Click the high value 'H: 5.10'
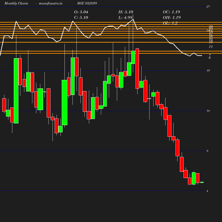This screenshot has height=222, width=222. click(126, 12)
